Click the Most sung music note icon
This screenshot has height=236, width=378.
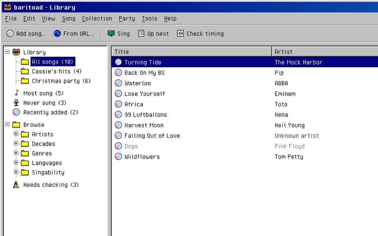[x=17, y=93]
